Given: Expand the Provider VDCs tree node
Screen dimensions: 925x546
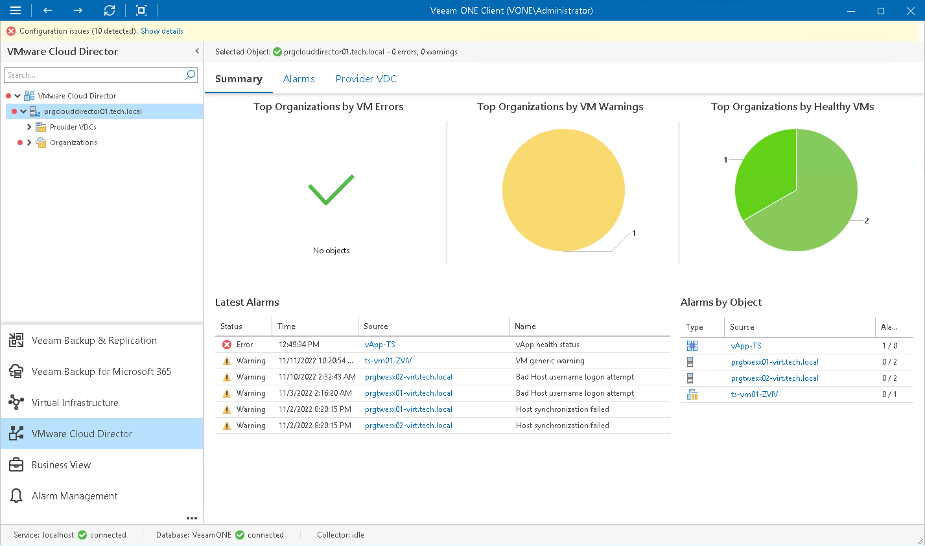Looking at the screenshot, I should 28,126.
